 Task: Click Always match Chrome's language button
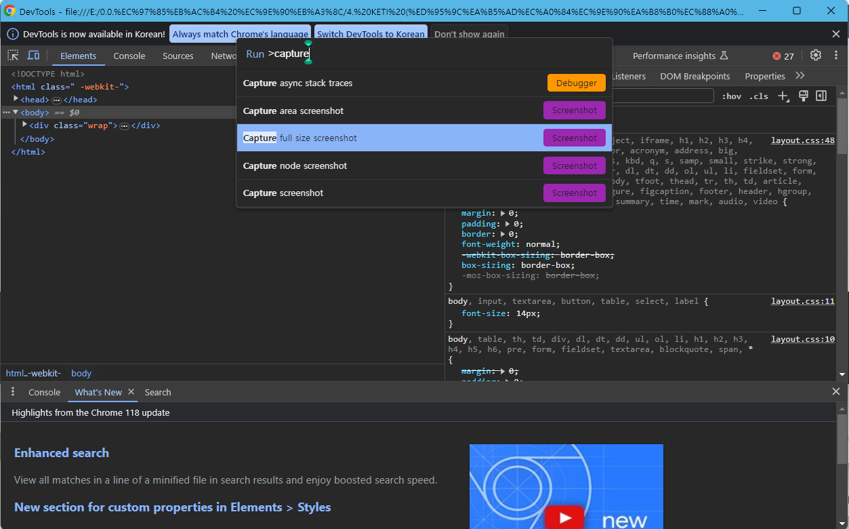240,34
